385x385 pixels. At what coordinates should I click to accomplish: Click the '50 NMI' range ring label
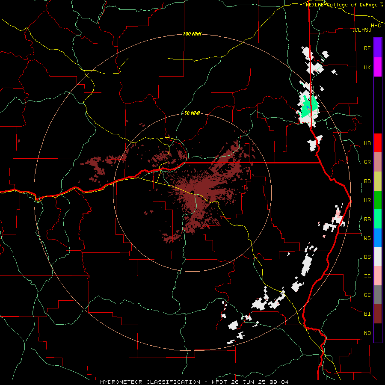pos(192,113)
